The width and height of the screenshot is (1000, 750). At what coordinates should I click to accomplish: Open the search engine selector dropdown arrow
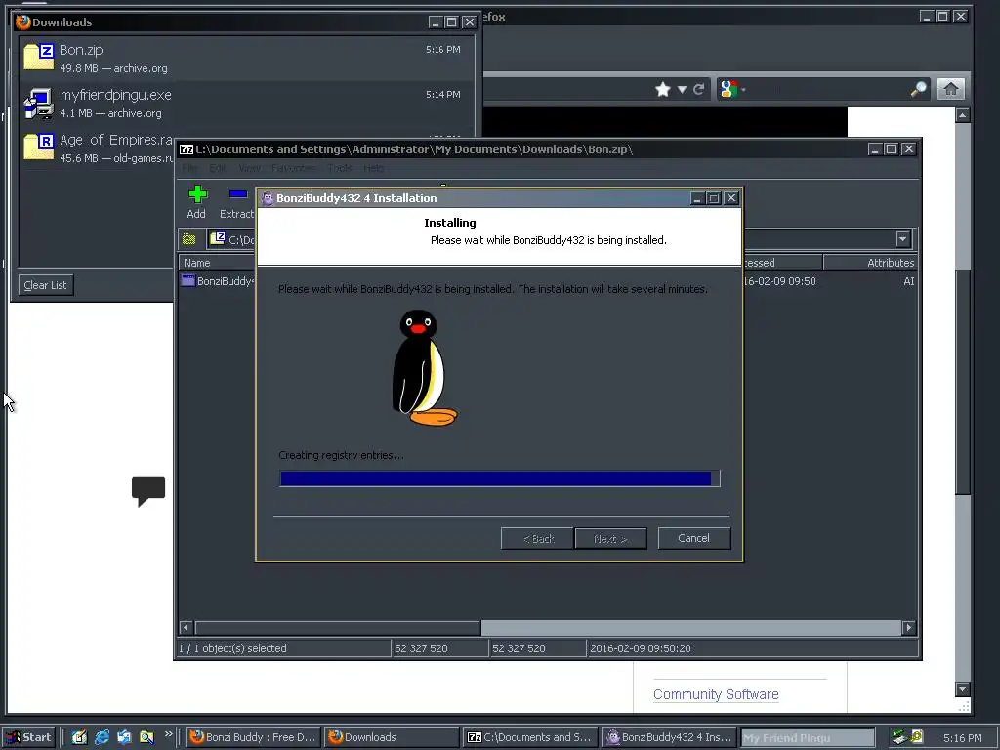(x=743, y=90)
